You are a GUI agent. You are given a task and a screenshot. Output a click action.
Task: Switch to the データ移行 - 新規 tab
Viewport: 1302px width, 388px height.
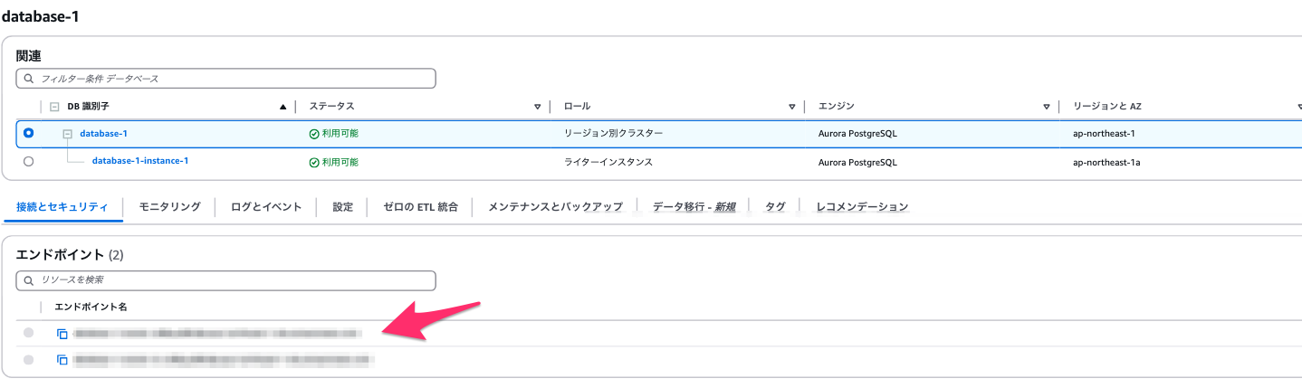(694, 206)
